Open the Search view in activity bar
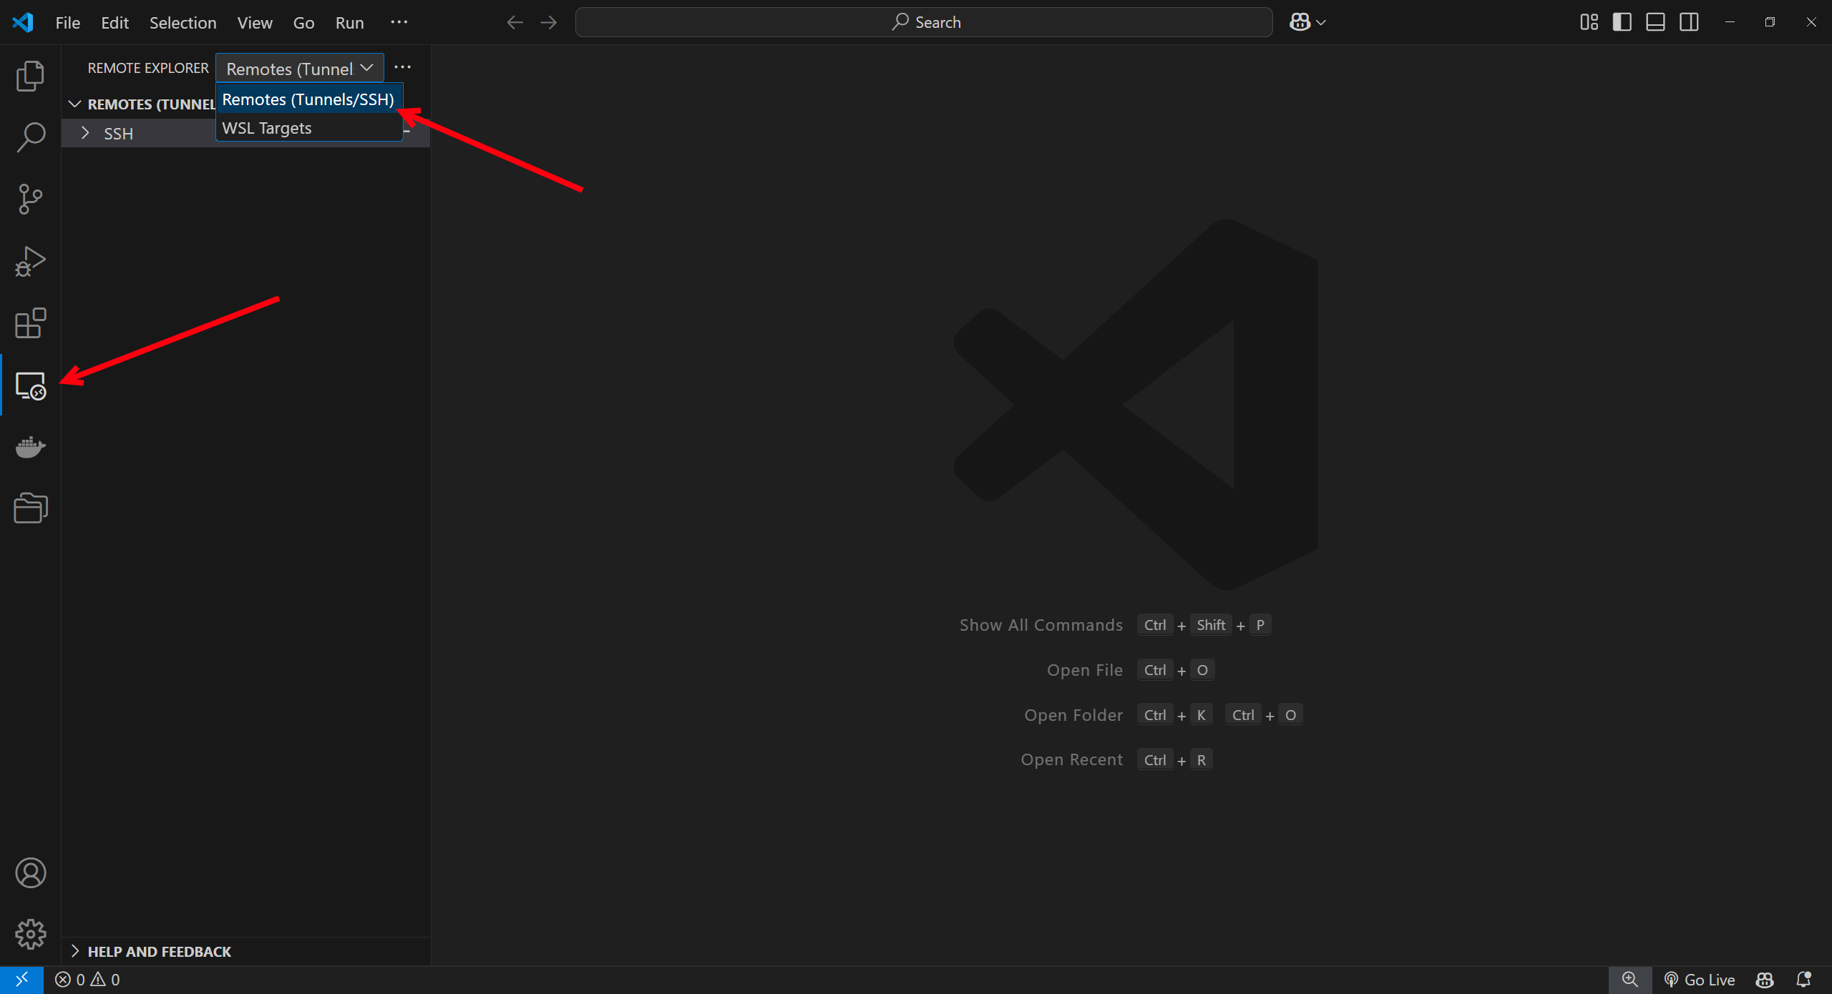This screenshot has height=994, width=1832. coord(30,137)
